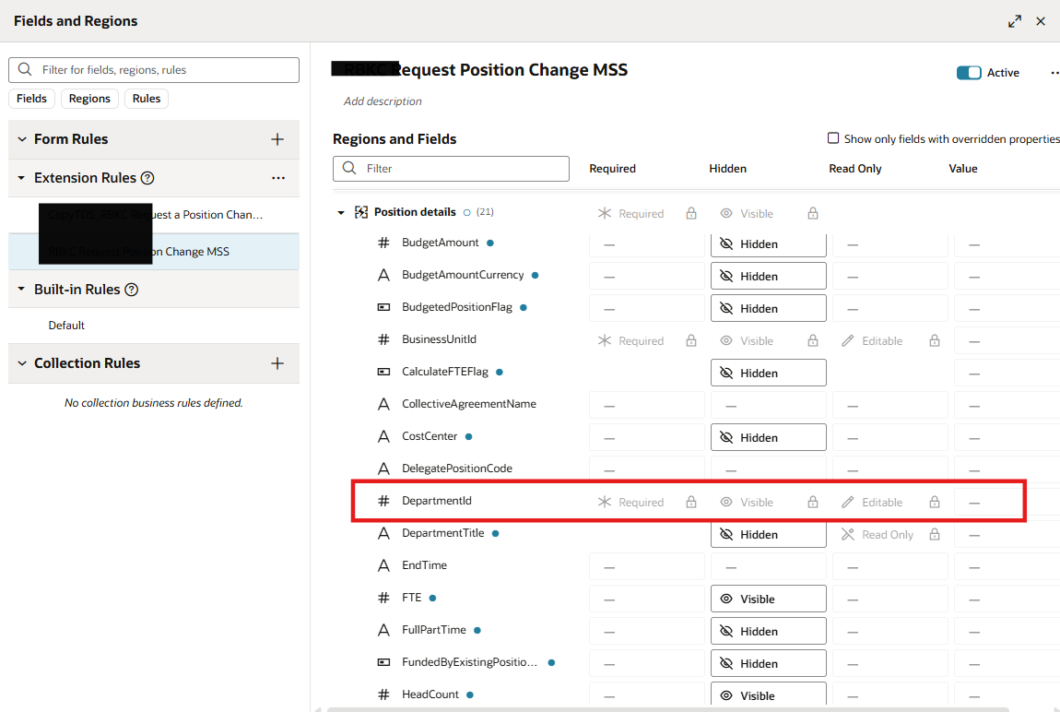1060x712 pixels.
Task: Click the text-type icon of BudgetAmountCurrency
Action: point(383,275)
